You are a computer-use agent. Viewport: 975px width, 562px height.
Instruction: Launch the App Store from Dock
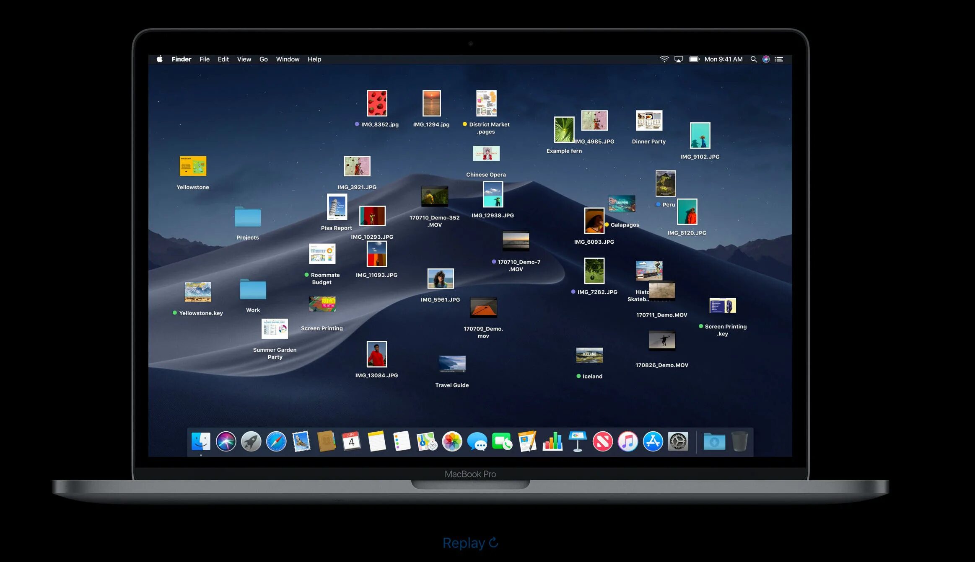(653, 441)
